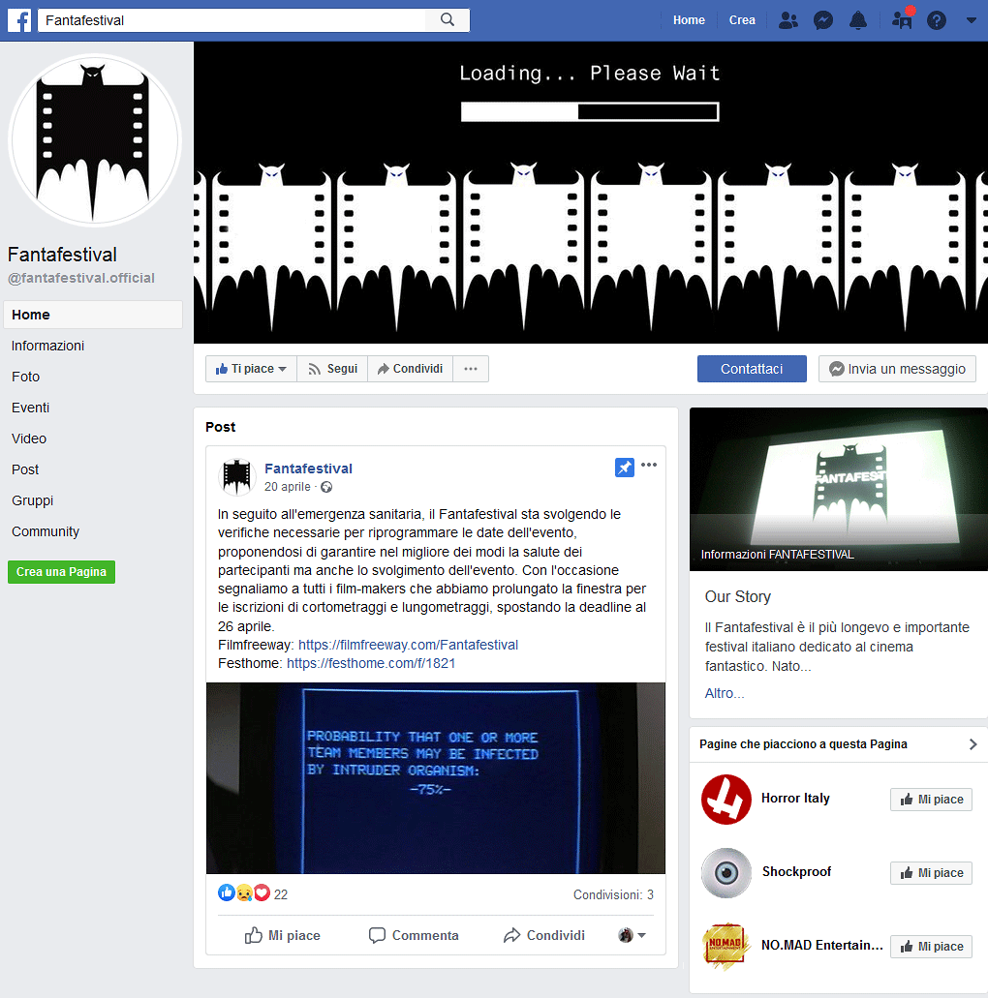The width and height of the screenshot is (988, 998).
Task: Go to Home in the top bar
Action: coord(689,20)
